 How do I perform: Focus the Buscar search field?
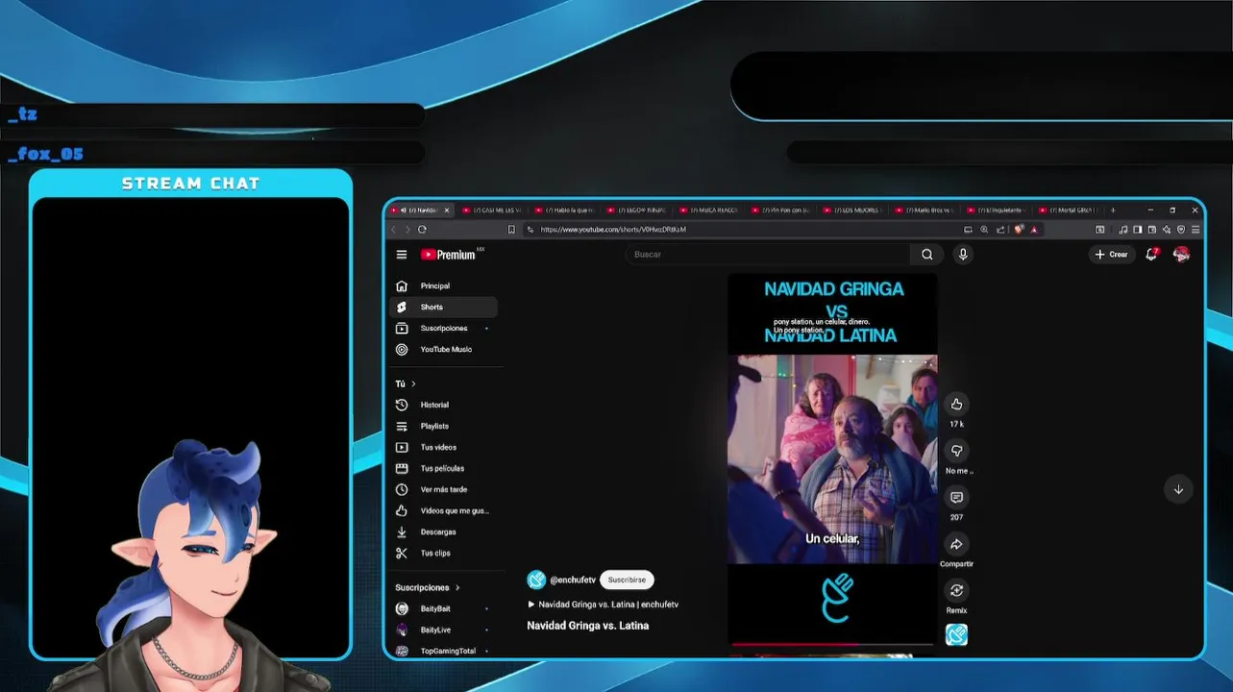[x=767, y=255]
